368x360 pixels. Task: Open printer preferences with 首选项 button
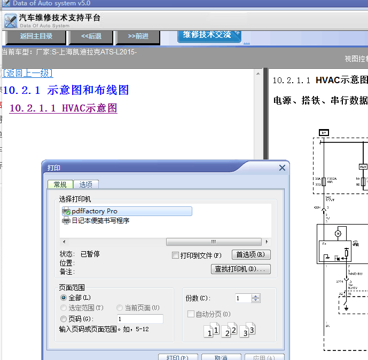(x=251, y=255)
